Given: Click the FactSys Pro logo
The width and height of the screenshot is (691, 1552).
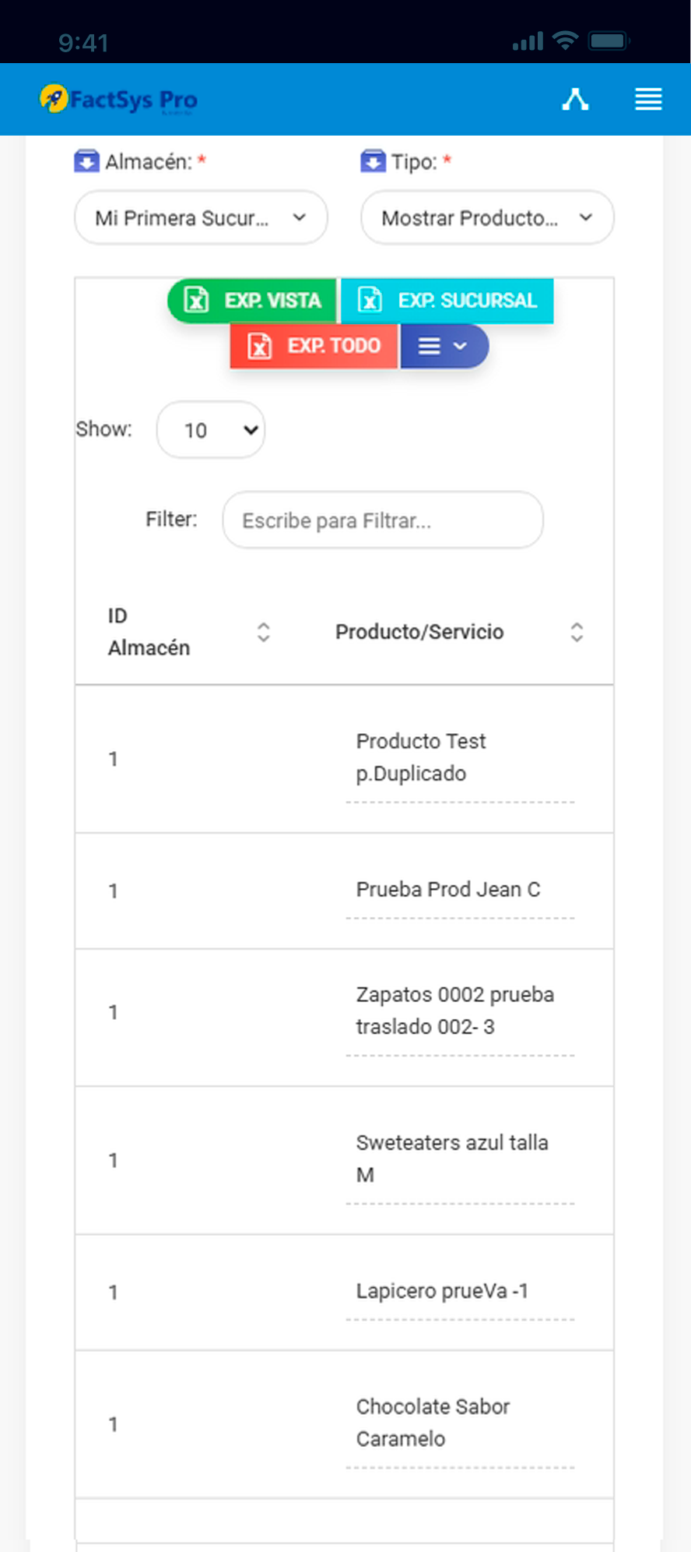Looking at the screenshot, I should click(118, 99).
